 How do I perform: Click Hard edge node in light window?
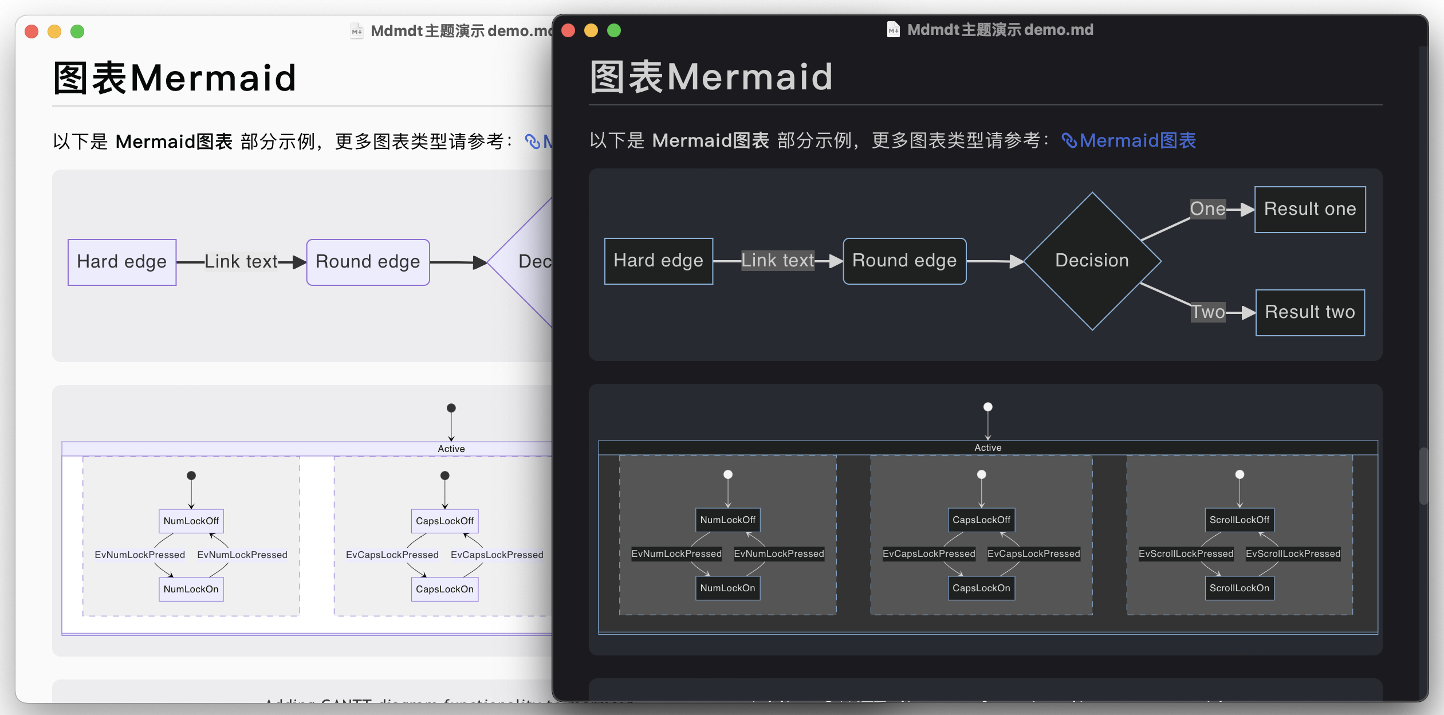click(122, 262)
